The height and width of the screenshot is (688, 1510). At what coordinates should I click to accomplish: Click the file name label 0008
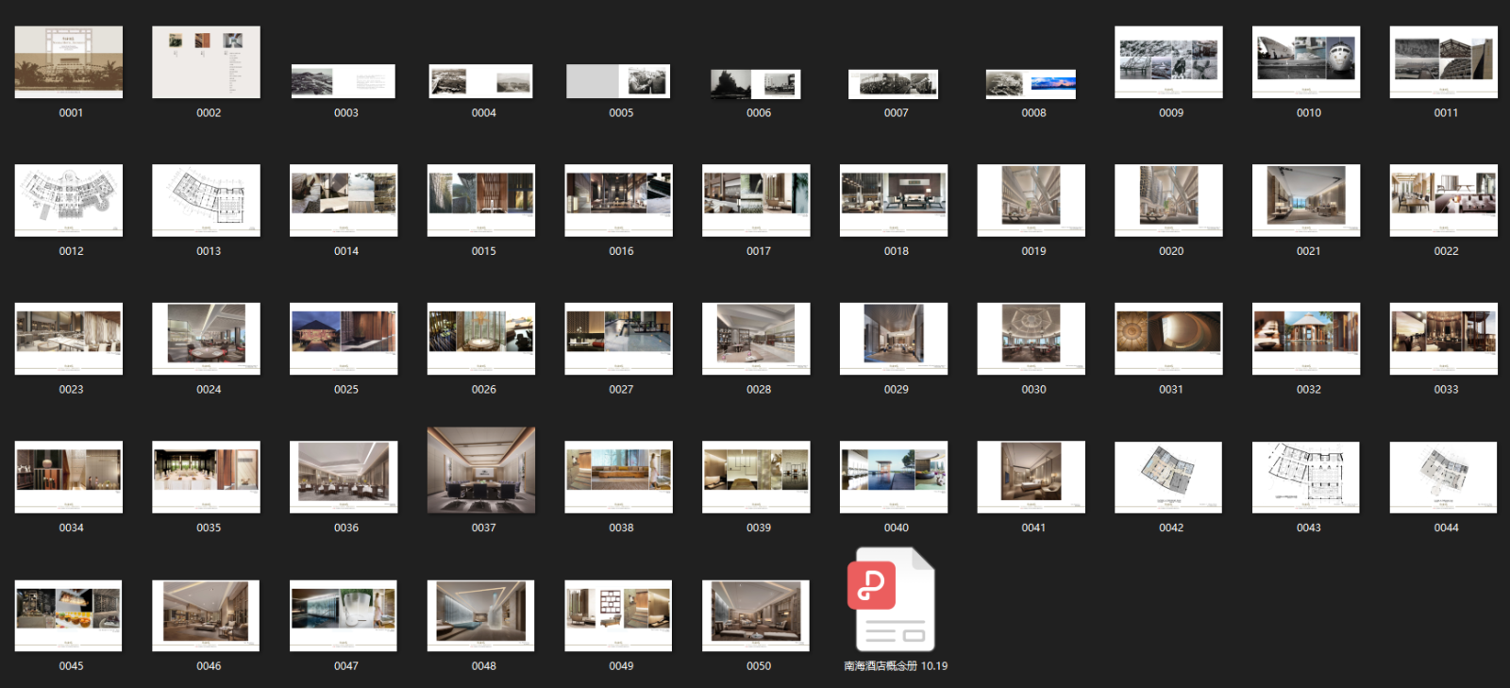click(1033, 113)
